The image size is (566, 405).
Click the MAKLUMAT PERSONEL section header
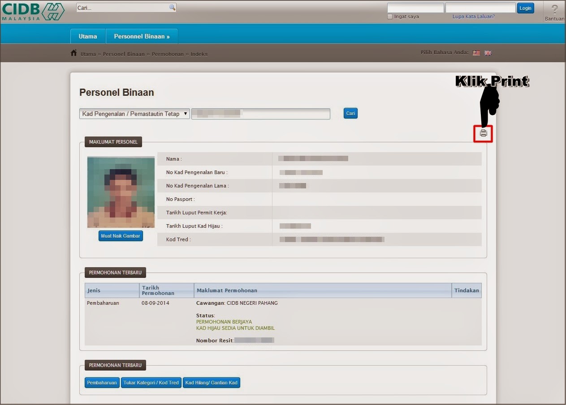pos(113,142)
